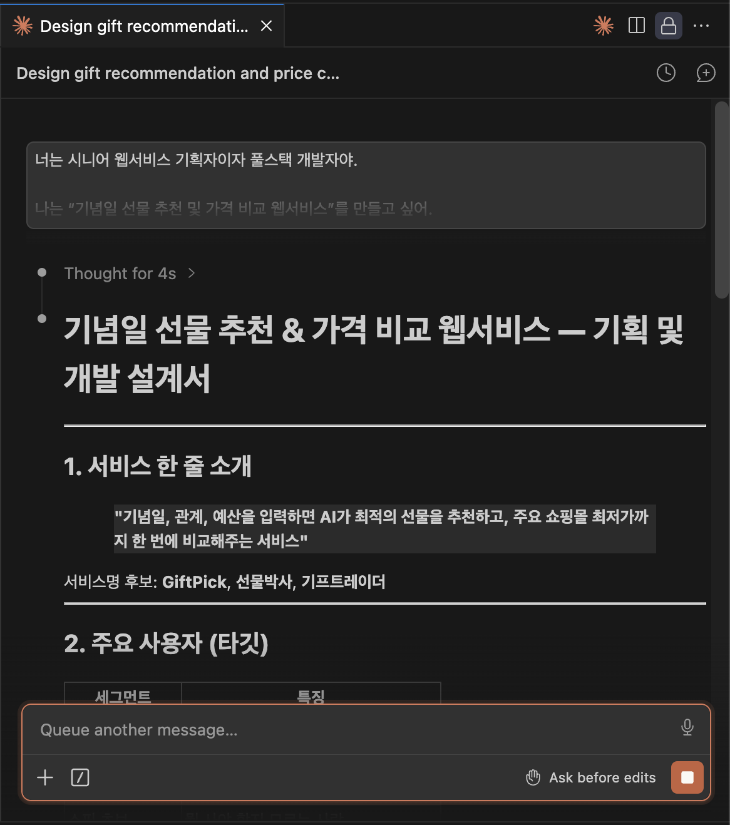Image resolution: width=730 pixels, height=825 pixels.
Task: Toggle the lock group icon
Action: click(x=669, y=26)
